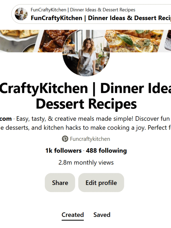Click the large Dessert Recipes profile heading
The image size is (171, 228).
pos(86,104)
